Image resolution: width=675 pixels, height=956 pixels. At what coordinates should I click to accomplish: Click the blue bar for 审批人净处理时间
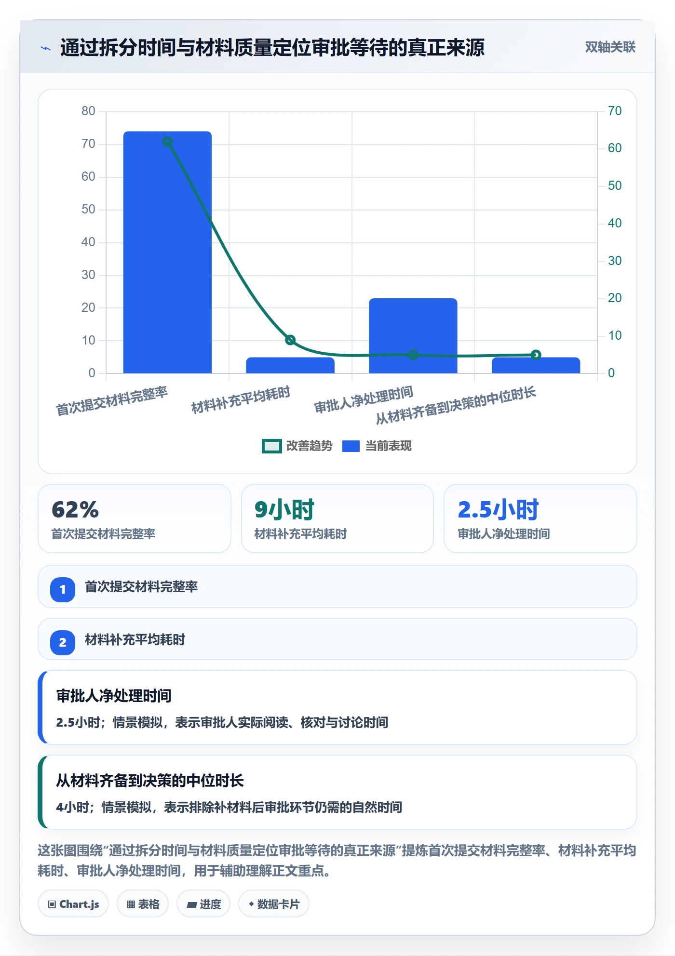413,336
